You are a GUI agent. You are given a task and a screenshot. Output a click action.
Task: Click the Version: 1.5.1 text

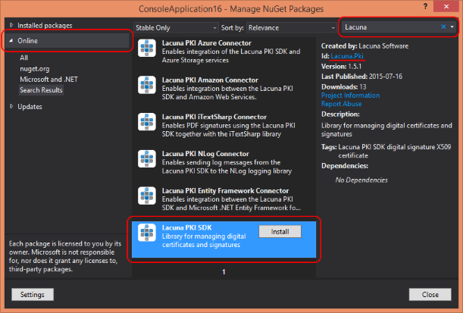click(x=341, y=67)
